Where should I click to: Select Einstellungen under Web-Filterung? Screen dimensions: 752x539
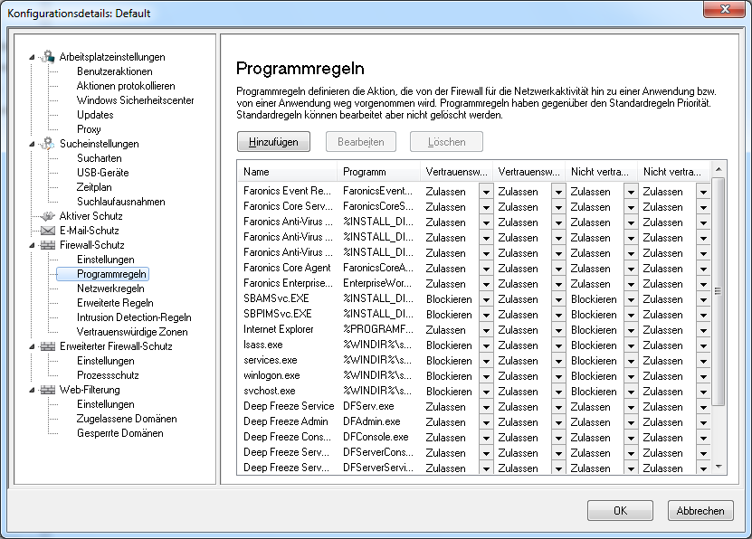pos(106,404)
